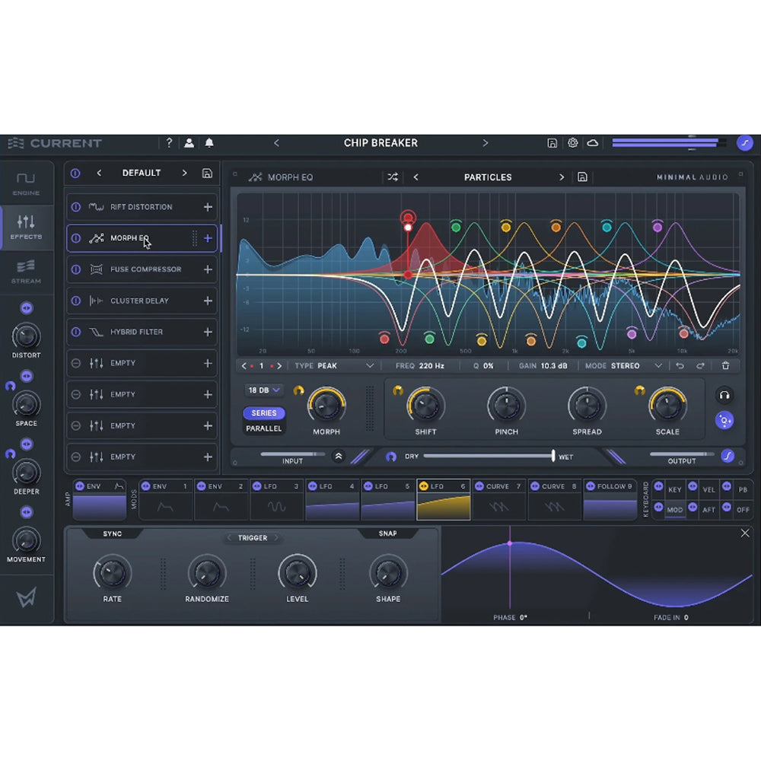
Task: Add effect after Hybrid Filter
Action: [208, 332]
